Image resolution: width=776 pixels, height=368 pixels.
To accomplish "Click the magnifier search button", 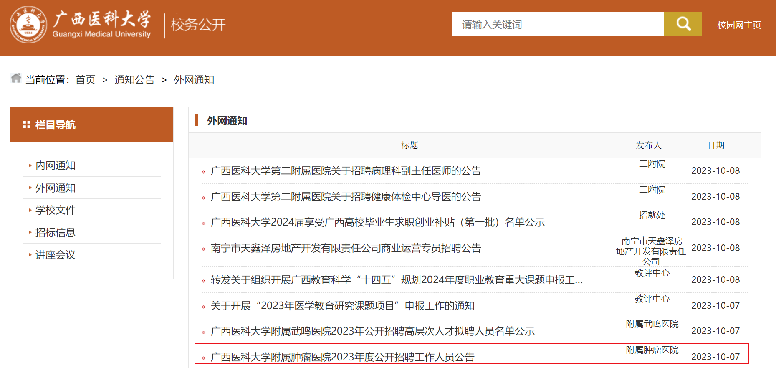I will pos(682,24).
